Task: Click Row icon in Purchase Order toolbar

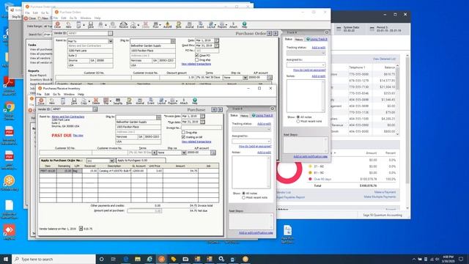Action: 156,25
